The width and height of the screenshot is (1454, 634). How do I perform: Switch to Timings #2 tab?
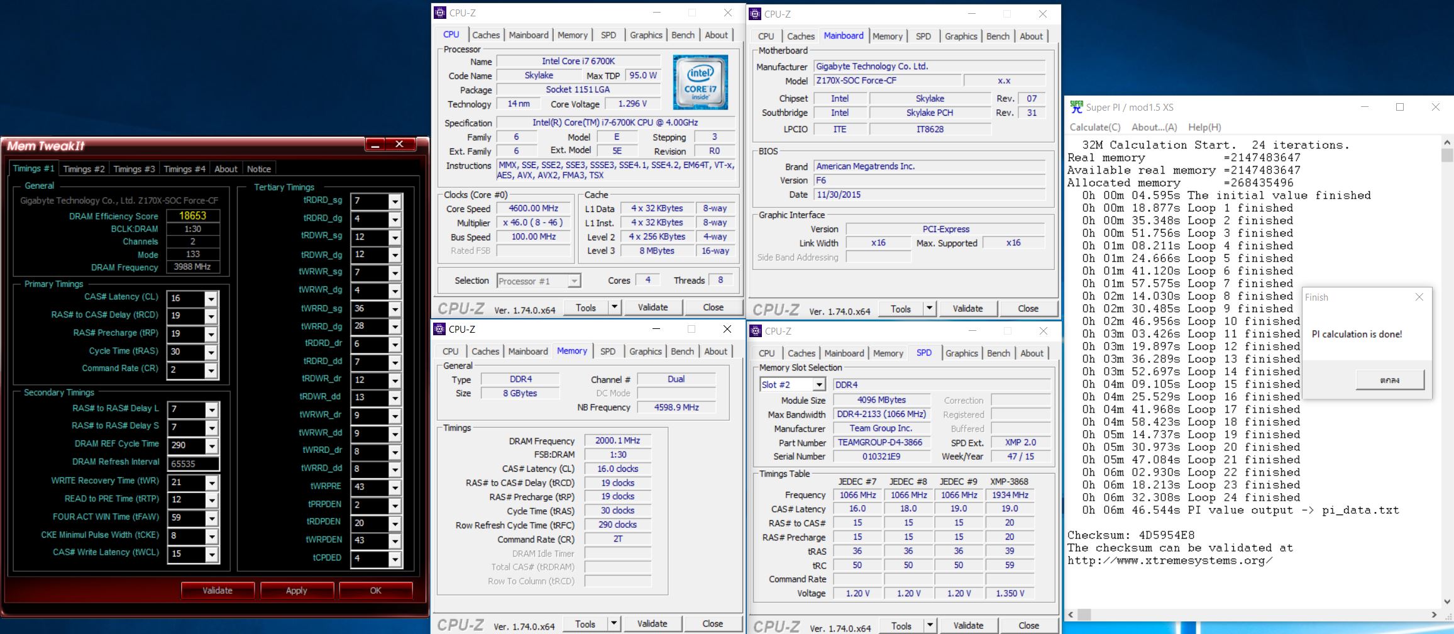[x=84, y=169]
